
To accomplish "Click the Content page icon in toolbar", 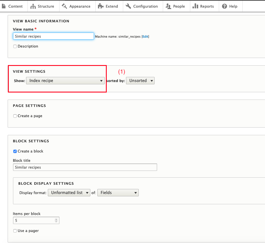I will pos(4,6).
